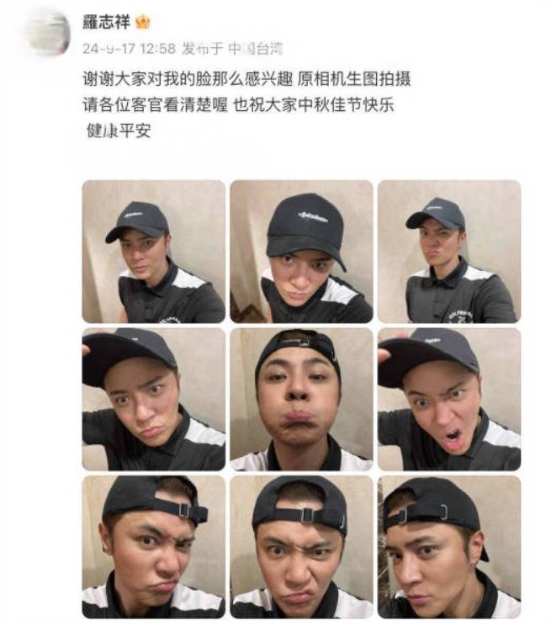This screenshot has width=551, height=626.
Task: Open top-middle photo with forward cap
Action: point(301,252)
